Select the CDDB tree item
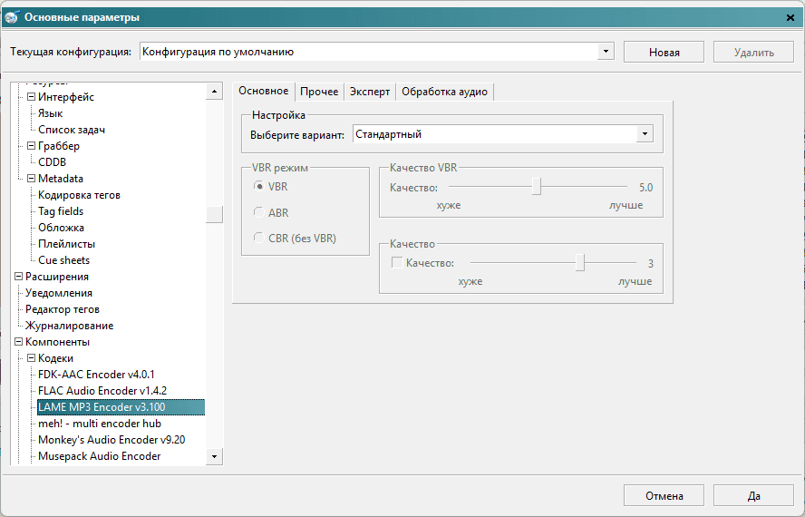 pyautogui.click(x=52, y=161)
